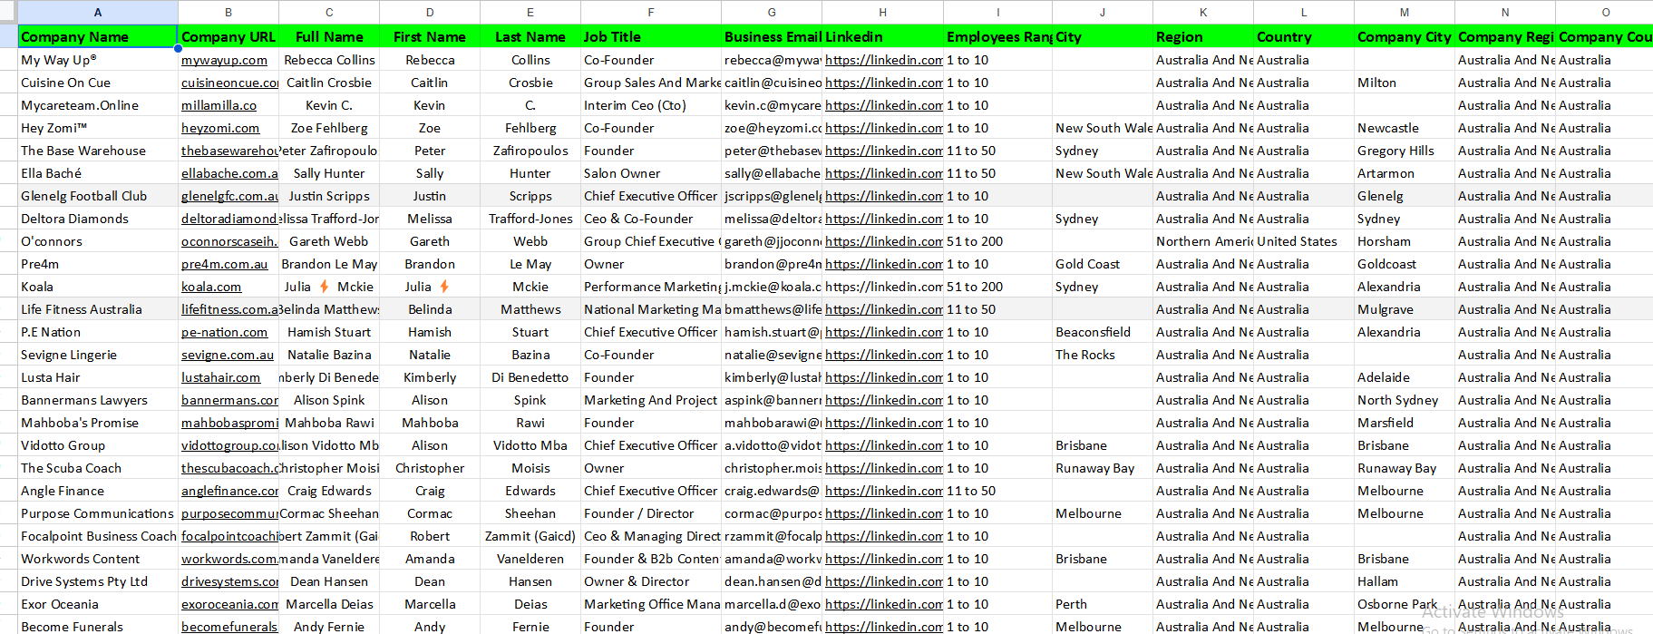Select the 'Become Funerals' cell
The image size is (1653, 634).
[x=98, y=627]
